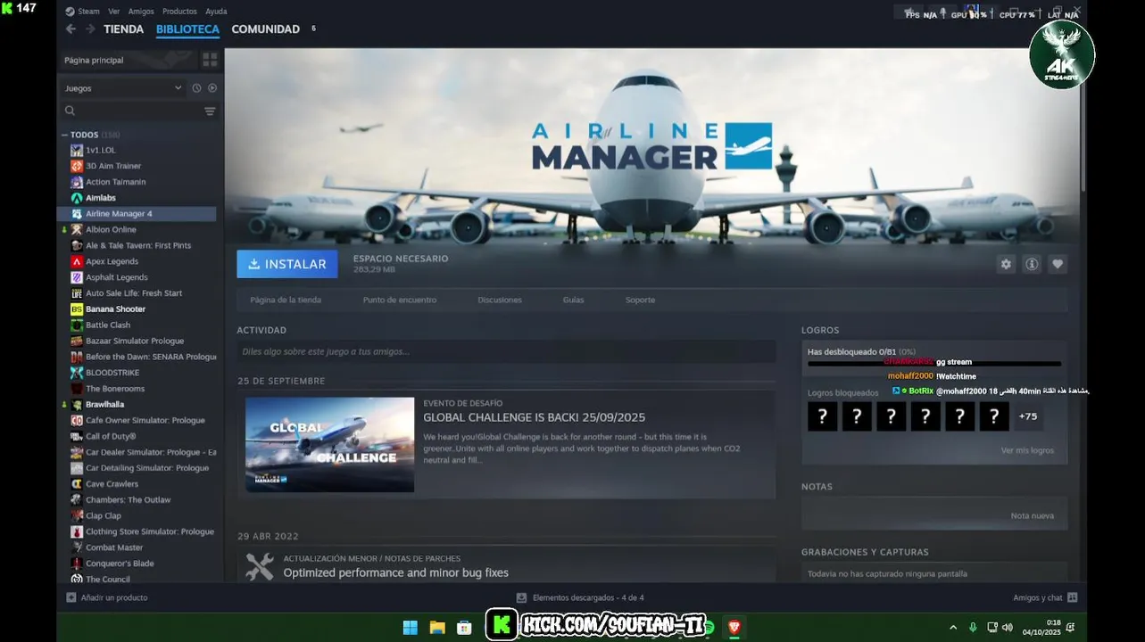This screenshot has height=642, width=1145.
Task: Click Brawlhalla game icon
Action: point(77,404)
